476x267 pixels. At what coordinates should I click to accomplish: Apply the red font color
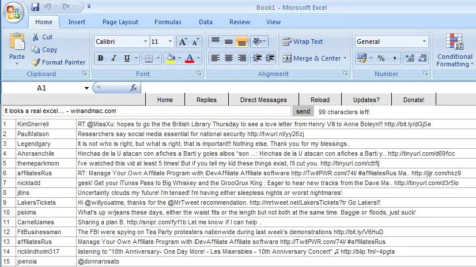coord(190,58)
